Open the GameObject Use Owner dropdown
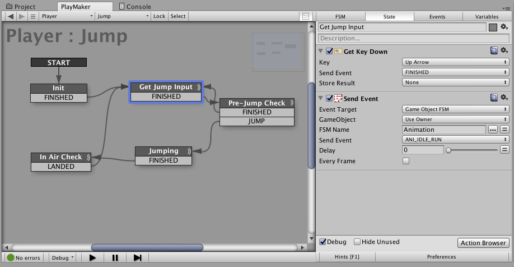The height and width of the screenshot is (267, 514). click(456, 119)
